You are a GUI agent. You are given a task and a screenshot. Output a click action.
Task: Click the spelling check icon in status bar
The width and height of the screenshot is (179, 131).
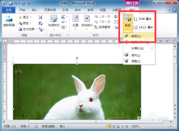point(36,126)
